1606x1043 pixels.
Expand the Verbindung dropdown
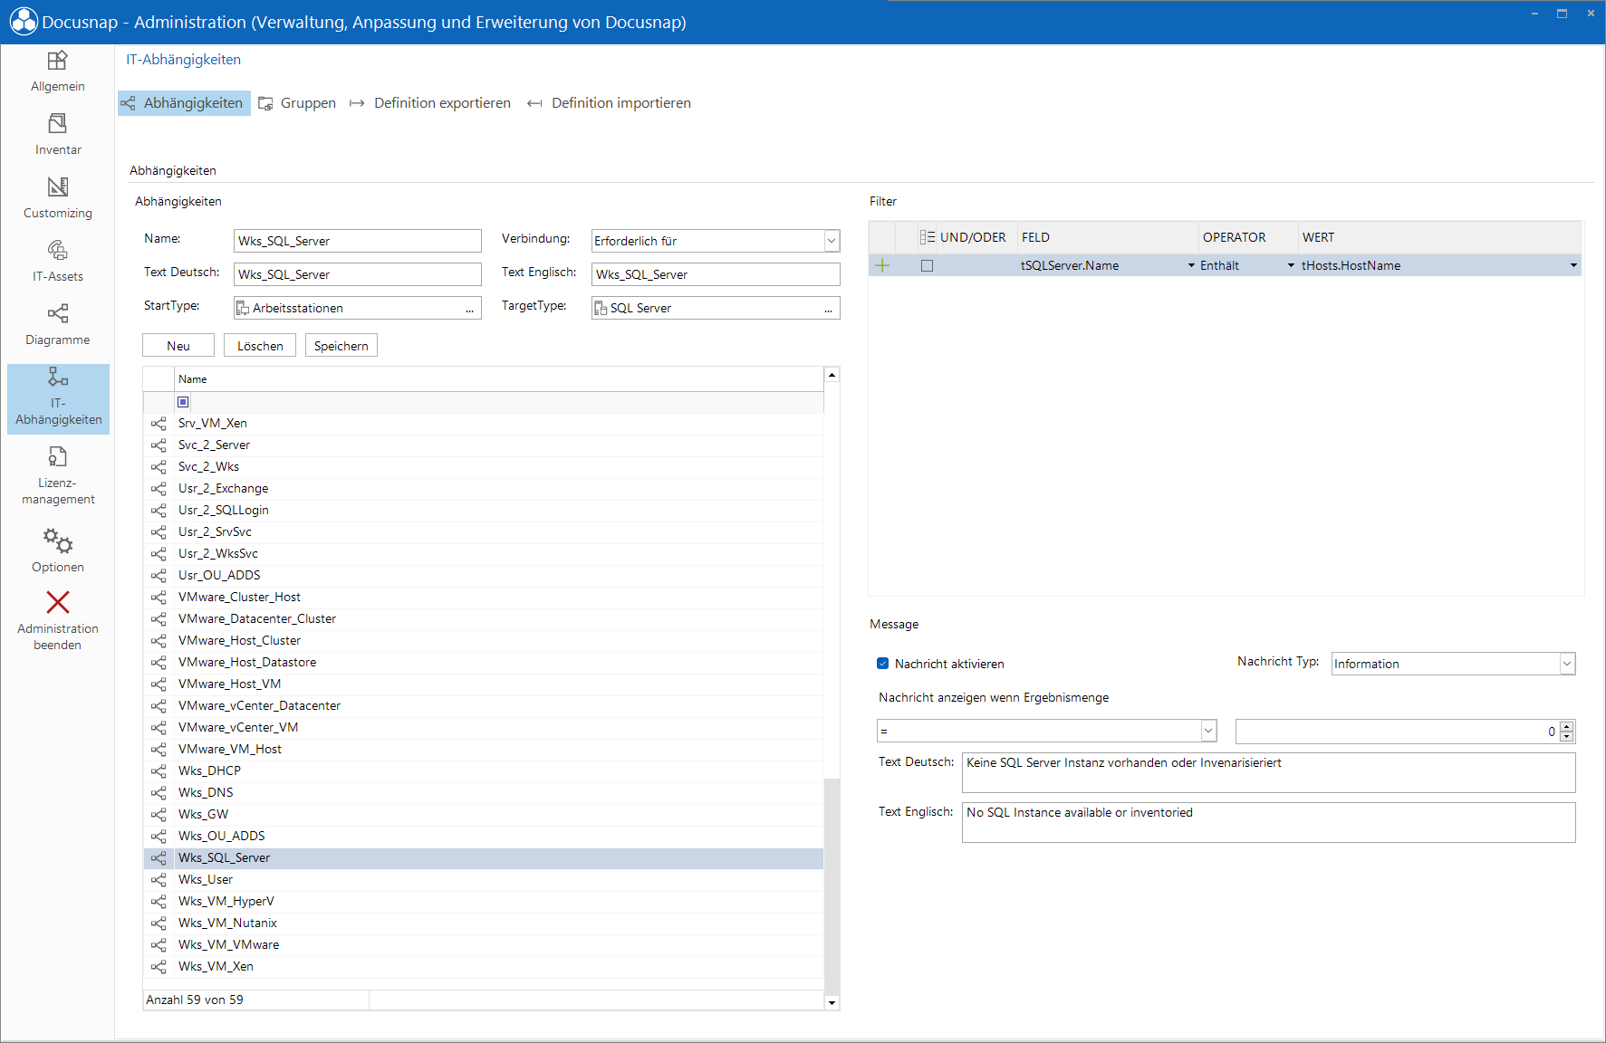[x=832, y=241]
